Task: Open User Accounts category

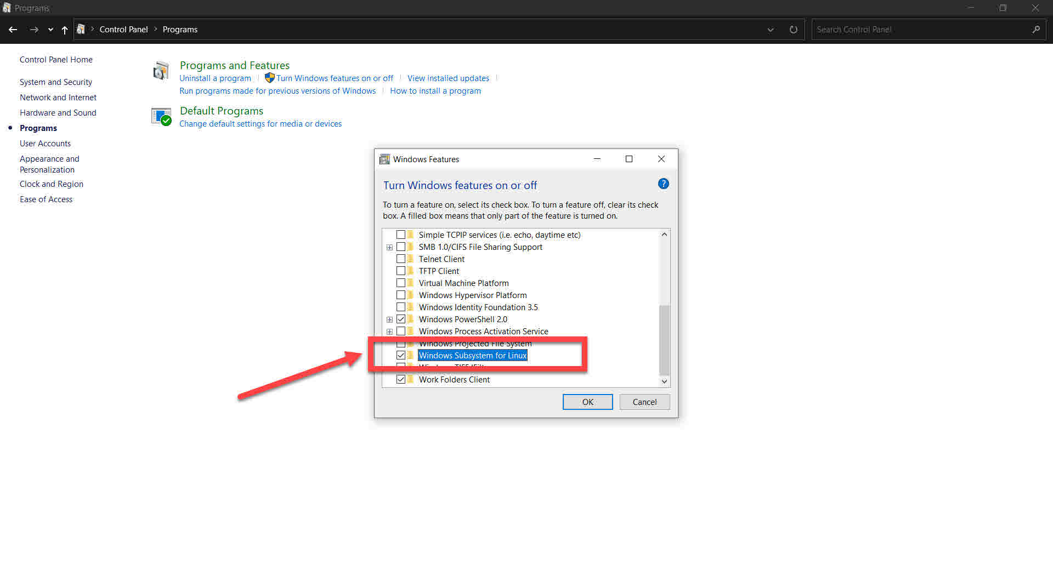Action: click(45, 144)
